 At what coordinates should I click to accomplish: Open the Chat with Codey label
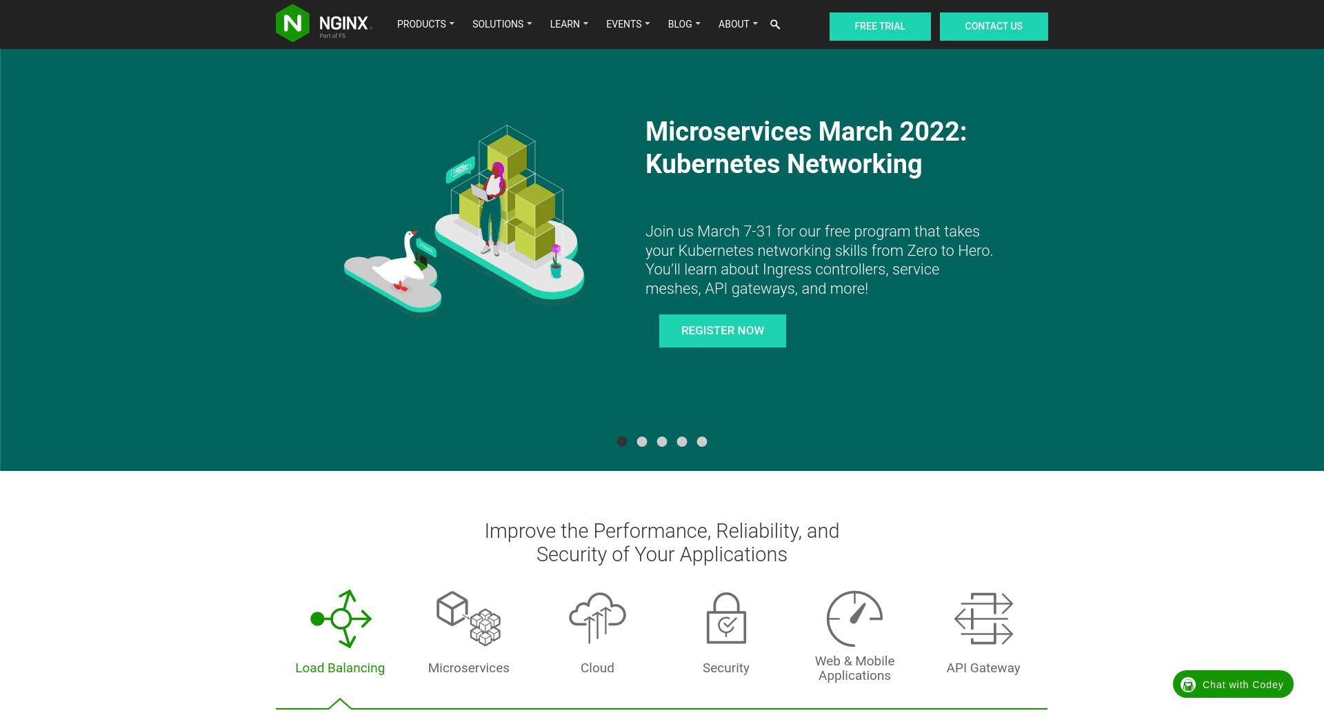click(1243, 685)
